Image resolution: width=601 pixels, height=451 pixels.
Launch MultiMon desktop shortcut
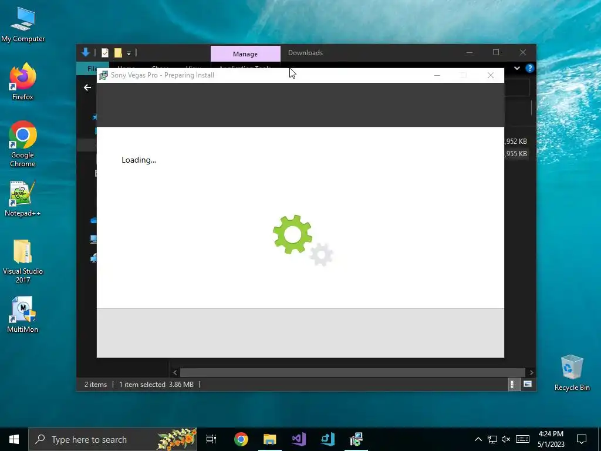(x=23, y=315)
